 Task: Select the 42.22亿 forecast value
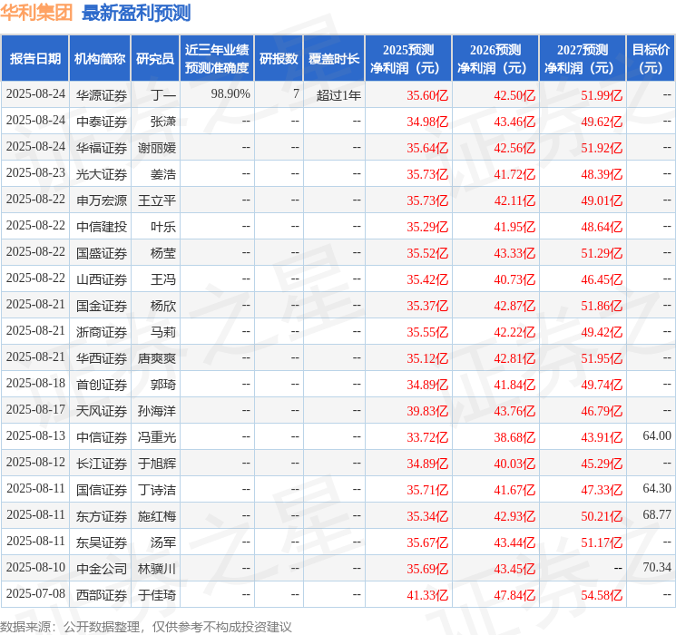[x=514, y=332]
